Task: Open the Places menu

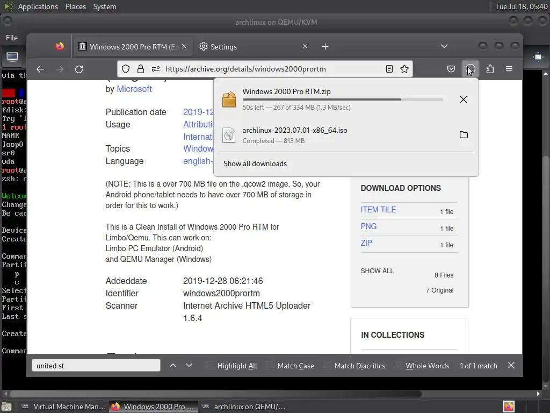Action: click(x=75, y=6)
